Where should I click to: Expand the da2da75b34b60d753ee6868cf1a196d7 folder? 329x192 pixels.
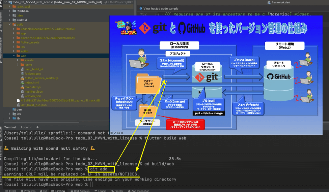click(13, 38)
